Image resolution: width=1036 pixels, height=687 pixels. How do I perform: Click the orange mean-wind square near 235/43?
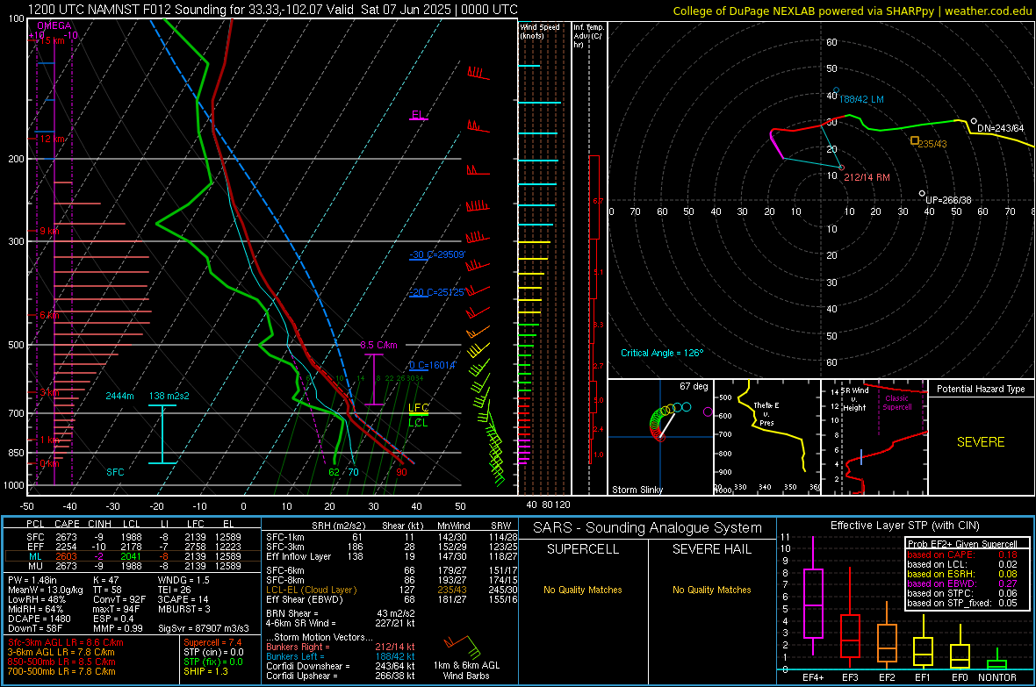pos(915,140)
